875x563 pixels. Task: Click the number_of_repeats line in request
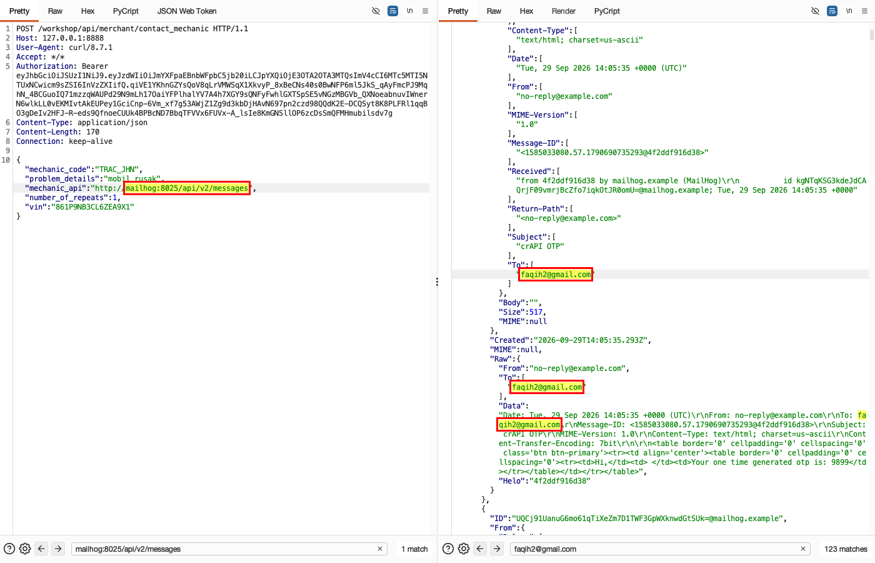72,198
